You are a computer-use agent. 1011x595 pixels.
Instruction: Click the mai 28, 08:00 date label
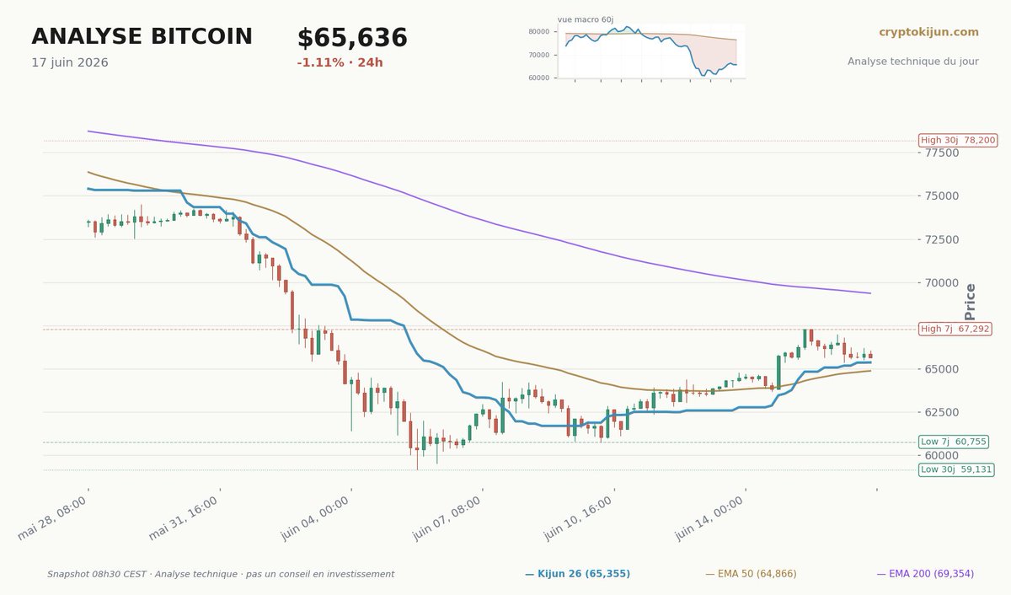(x=53, y=517)
